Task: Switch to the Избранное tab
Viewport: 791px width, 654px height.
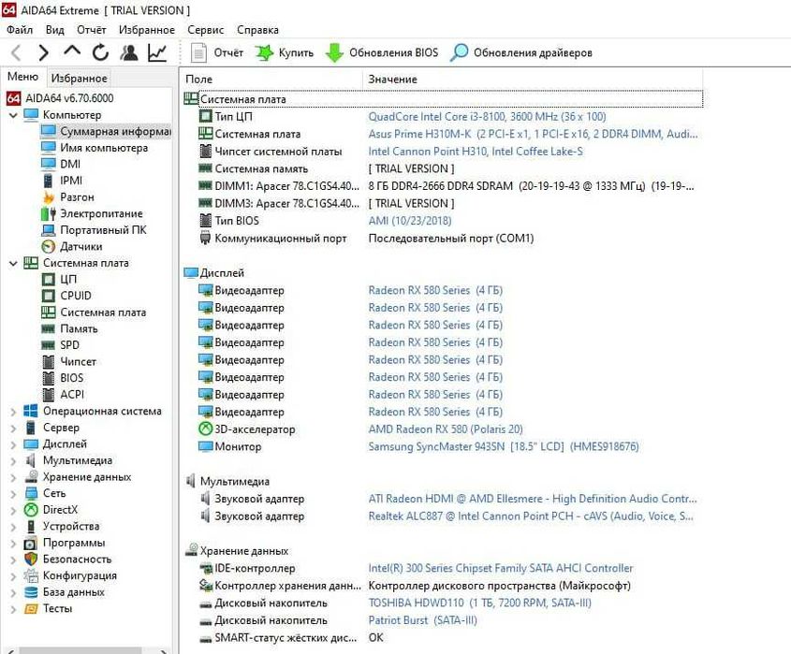Action: pyautogui.click(x=80, y=79)
